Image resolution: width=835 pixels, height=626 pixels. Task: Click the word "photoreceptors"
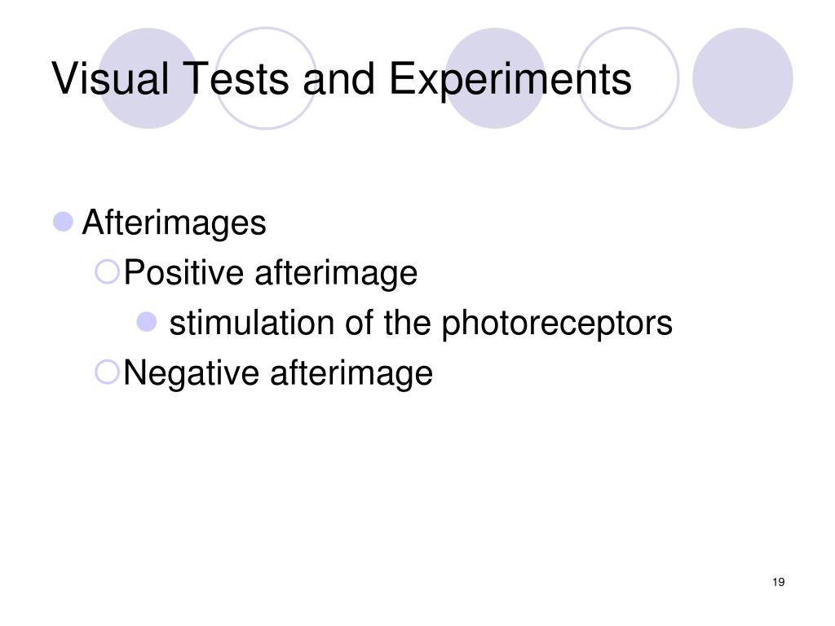pos(557,324)
